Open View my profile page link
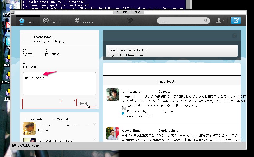Image resolution: width=254 pixels, height=157 pixels. point(50,41)
